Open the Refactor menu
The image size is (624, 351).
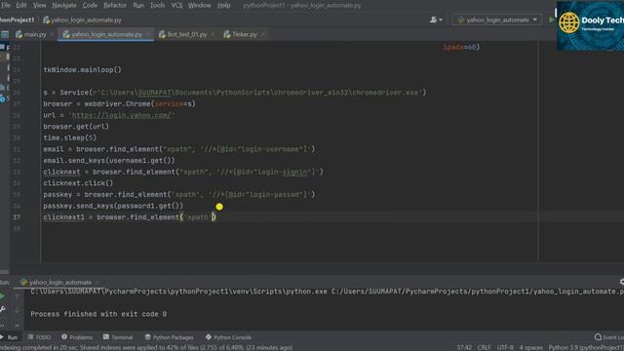[115, 5]
